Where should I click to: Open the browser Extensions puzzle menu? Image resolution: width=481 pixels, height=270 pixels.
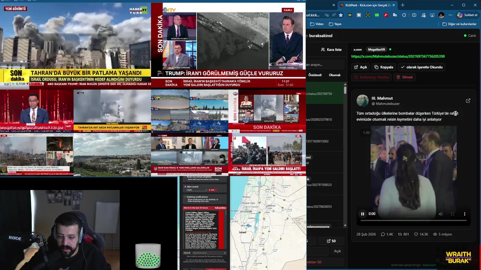click(404, 15)
